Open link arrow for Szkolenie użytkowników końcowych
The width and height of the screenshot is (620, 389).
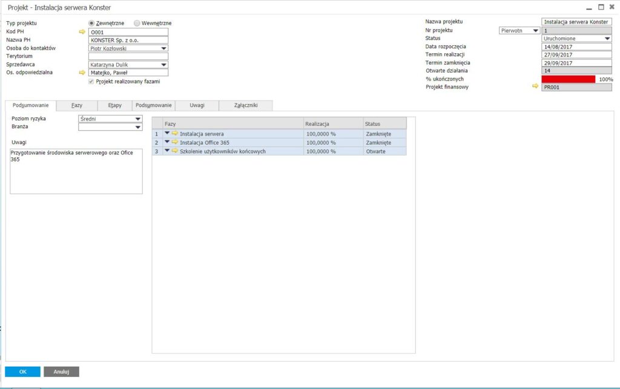point(176,151)
